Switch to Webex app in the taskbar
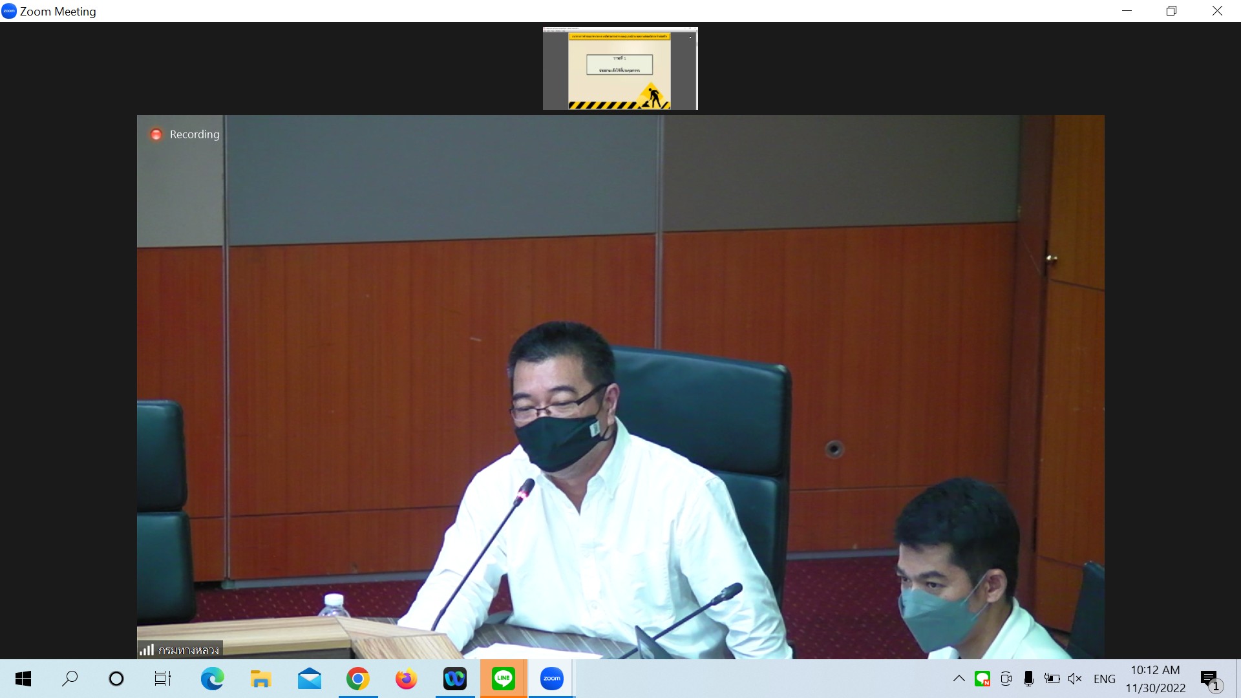The height and width of the screenshot is (698, 1241). 454,679
